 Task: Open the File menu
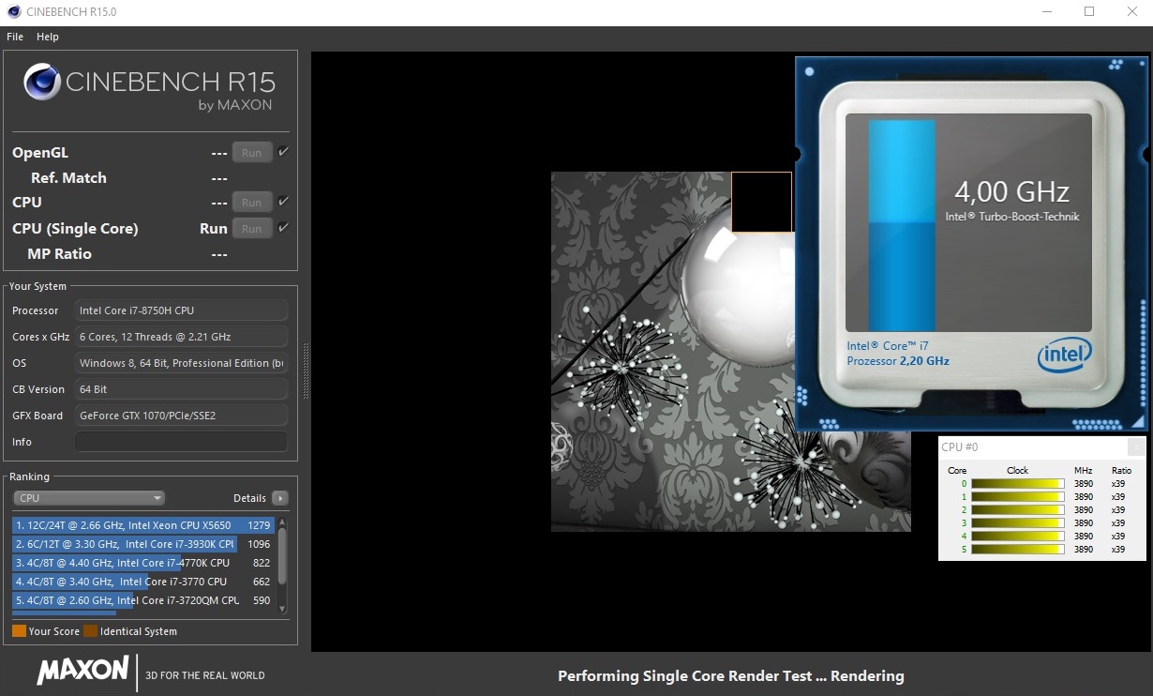coord(15,37)
